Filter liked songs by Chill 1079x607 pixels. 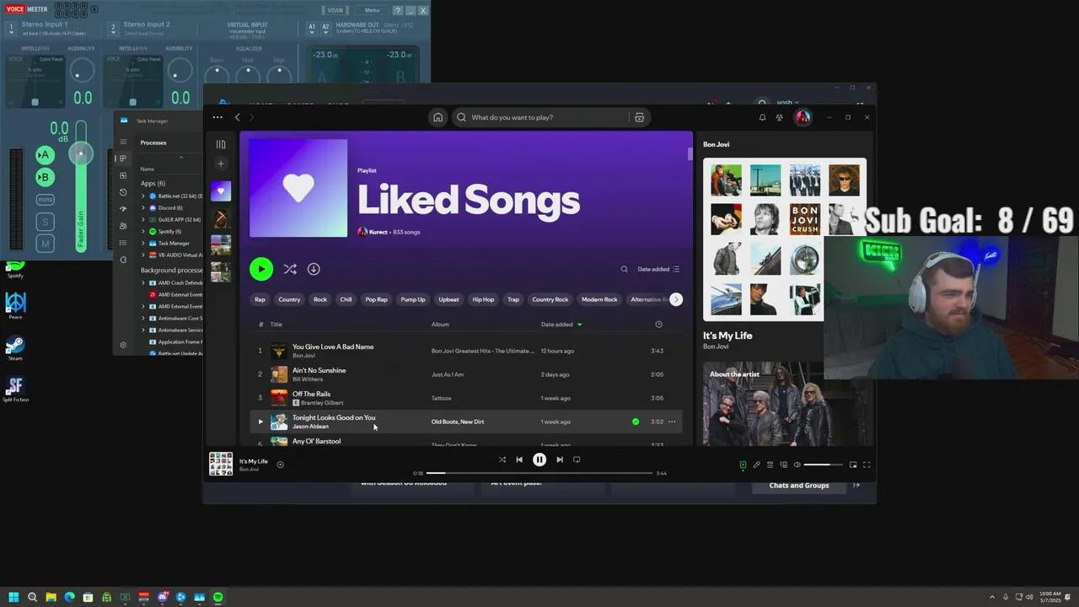coord(346,299)
